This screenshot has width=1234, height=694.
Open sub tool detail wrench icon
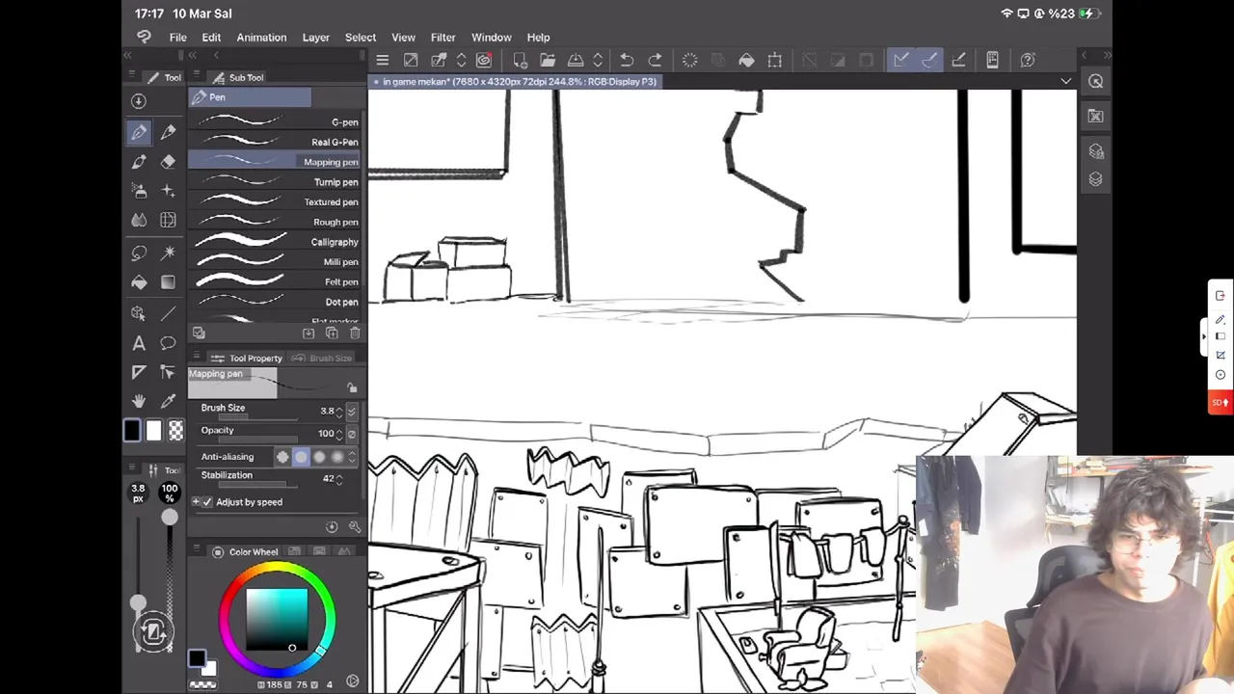(355, 527)
